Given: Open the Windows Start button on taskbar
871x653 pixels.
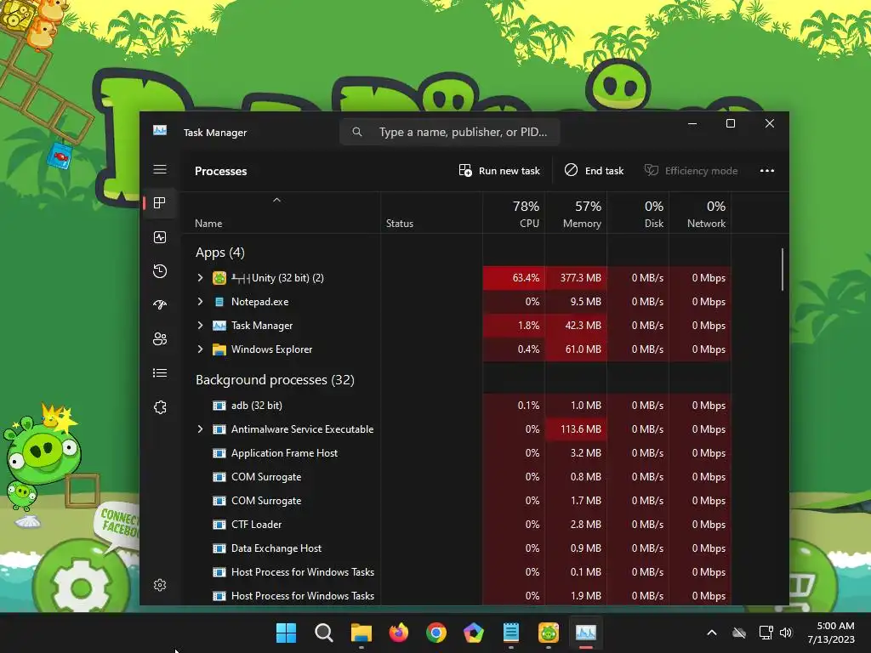Looking at the screenshot, I should 286,633.
